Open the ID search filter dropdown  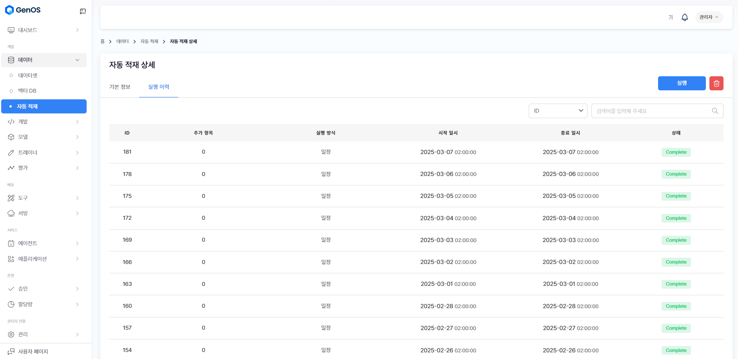(558, 111)
